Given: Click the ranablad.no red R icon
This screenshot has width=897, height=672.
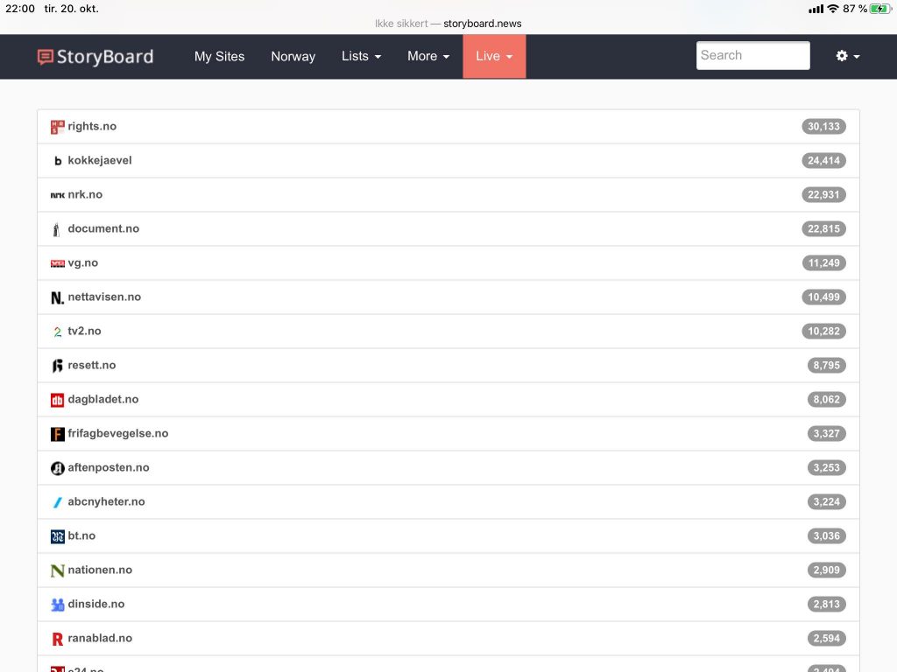Looking at the screenshot, I should point(58,639).
